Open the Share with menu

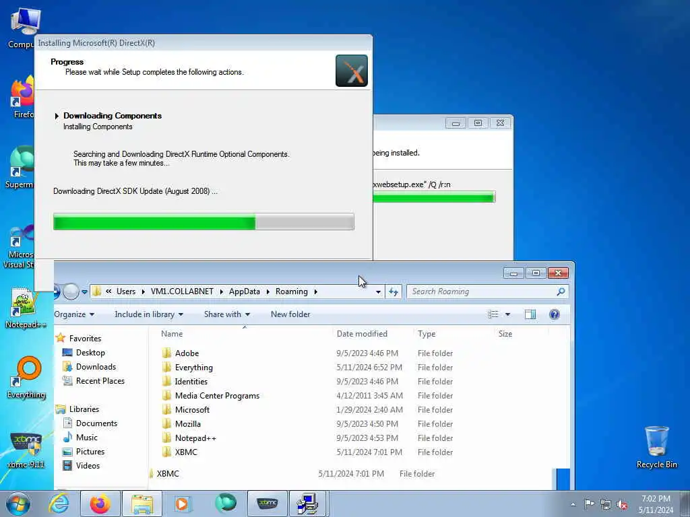click(x=226, y=314)
